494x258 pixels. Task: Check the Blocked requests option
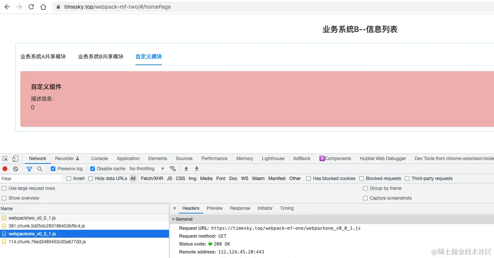click(362, 179)
